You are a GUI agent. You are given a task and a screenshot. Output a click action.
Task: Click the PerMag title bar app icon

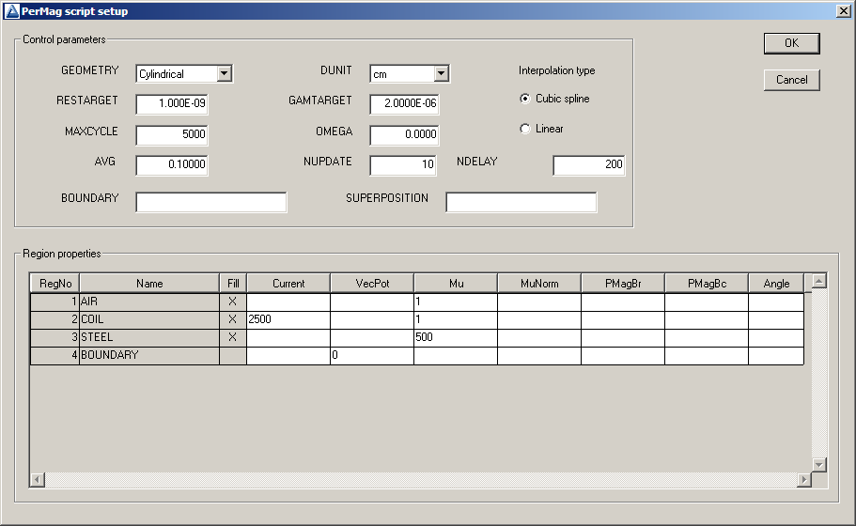(x=11, y=10)
